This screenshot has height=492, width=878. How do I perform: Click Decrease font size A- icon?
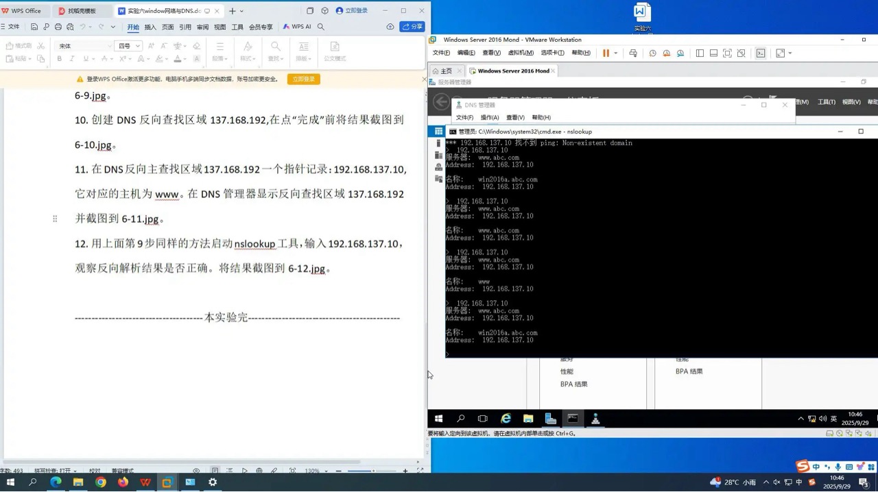pos(164,46)
